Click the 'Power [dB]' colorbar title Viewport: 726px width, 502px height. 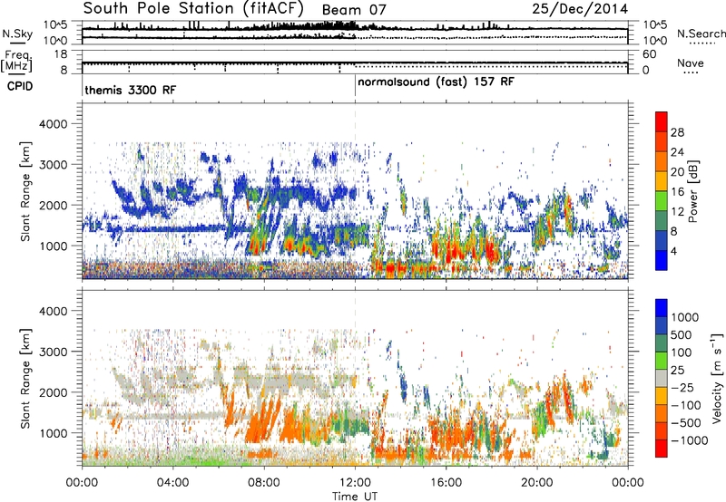click(x=692, y=191)
